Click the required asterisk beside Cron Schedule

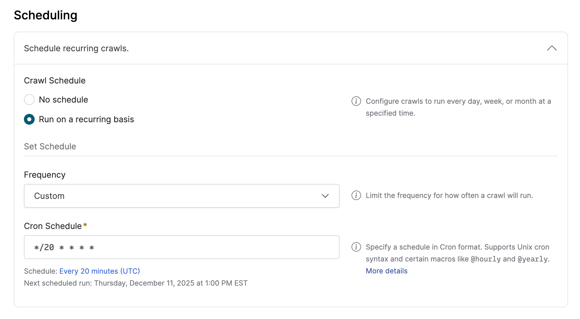[x=85, y=225]
